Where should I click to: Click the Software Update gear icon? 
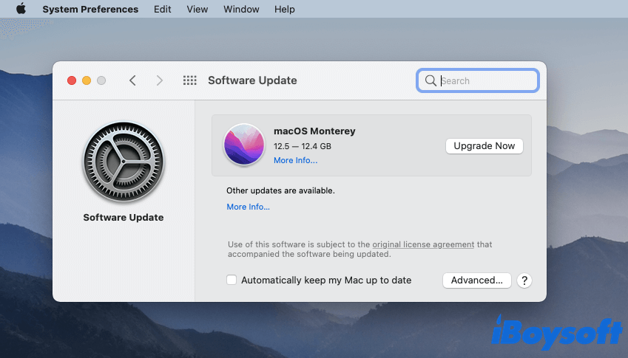124,161
